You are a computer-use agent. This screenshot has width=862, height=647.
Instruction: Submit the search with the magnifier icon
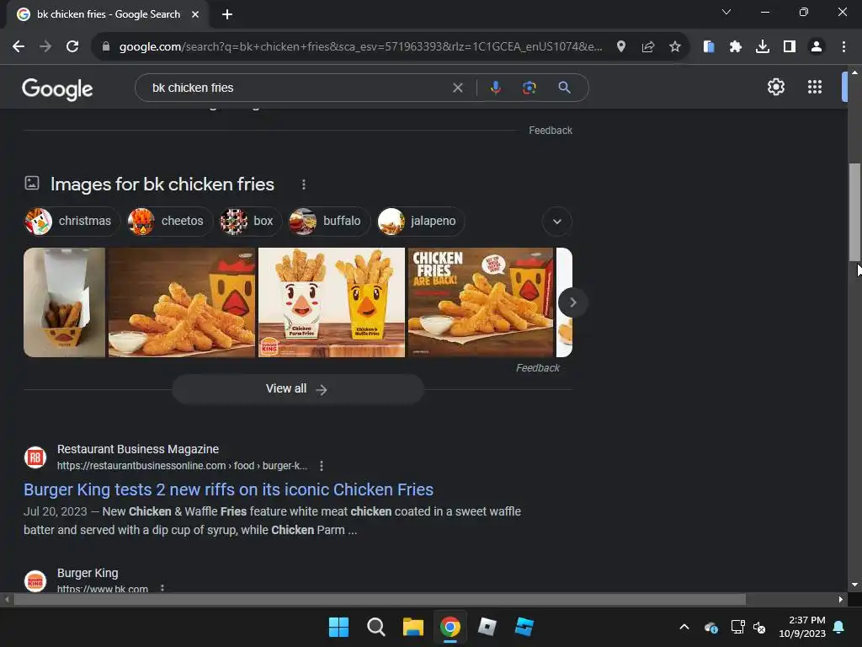coord(564,88)
